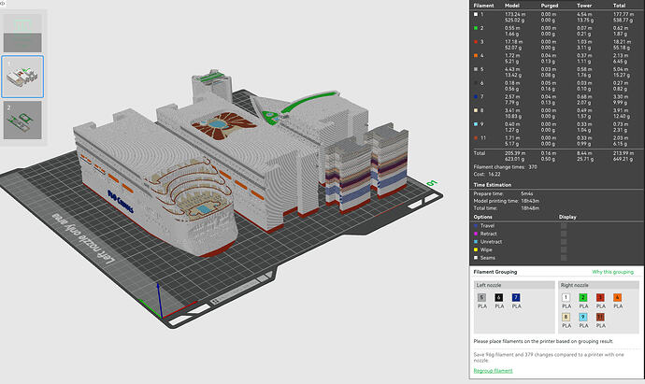Click the red color square of filament row 3
The height and width of the screenshot is (384, 645).
476,42
